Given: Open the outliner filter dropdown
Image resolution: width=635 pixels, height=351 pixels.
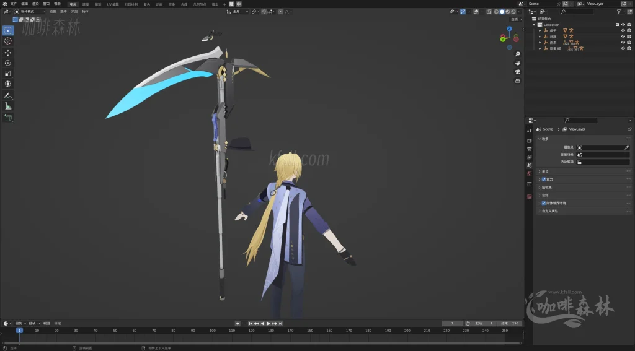Looking at the screenshot, I should point(621,12).
